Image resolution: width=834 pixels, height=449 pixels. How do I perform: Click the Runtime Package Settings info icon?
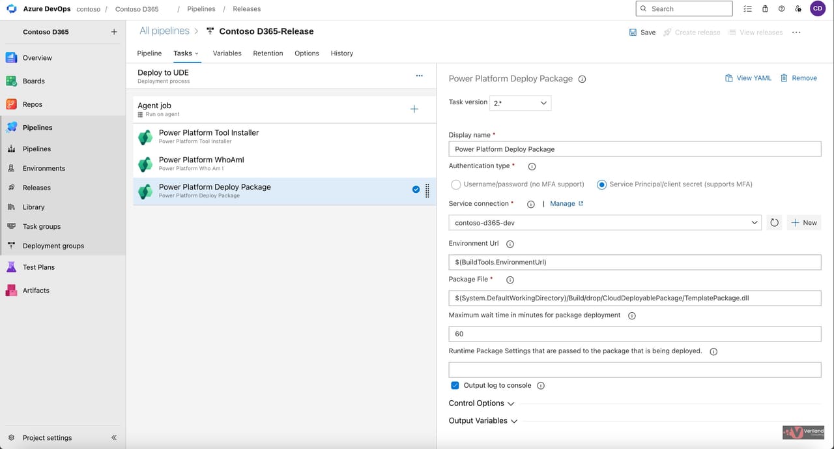pyautogui.click(x=713, y=351)
